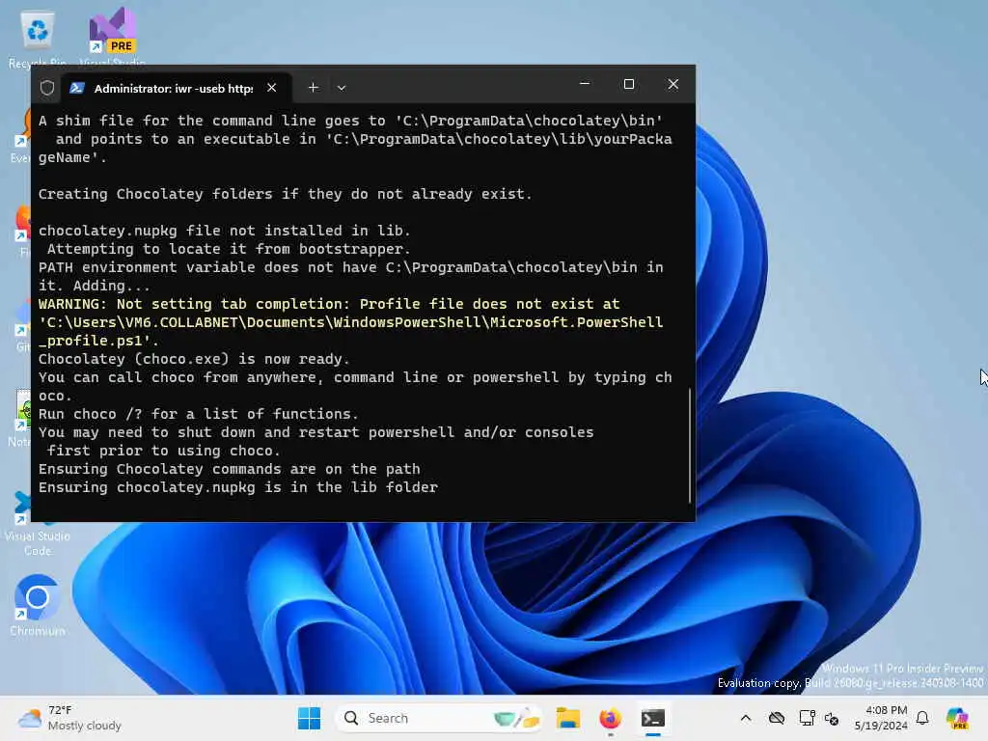Open File Explorer from the taskbar
Image resolution: width=988 pixels, height=741 pixels.
click(568, 718)
